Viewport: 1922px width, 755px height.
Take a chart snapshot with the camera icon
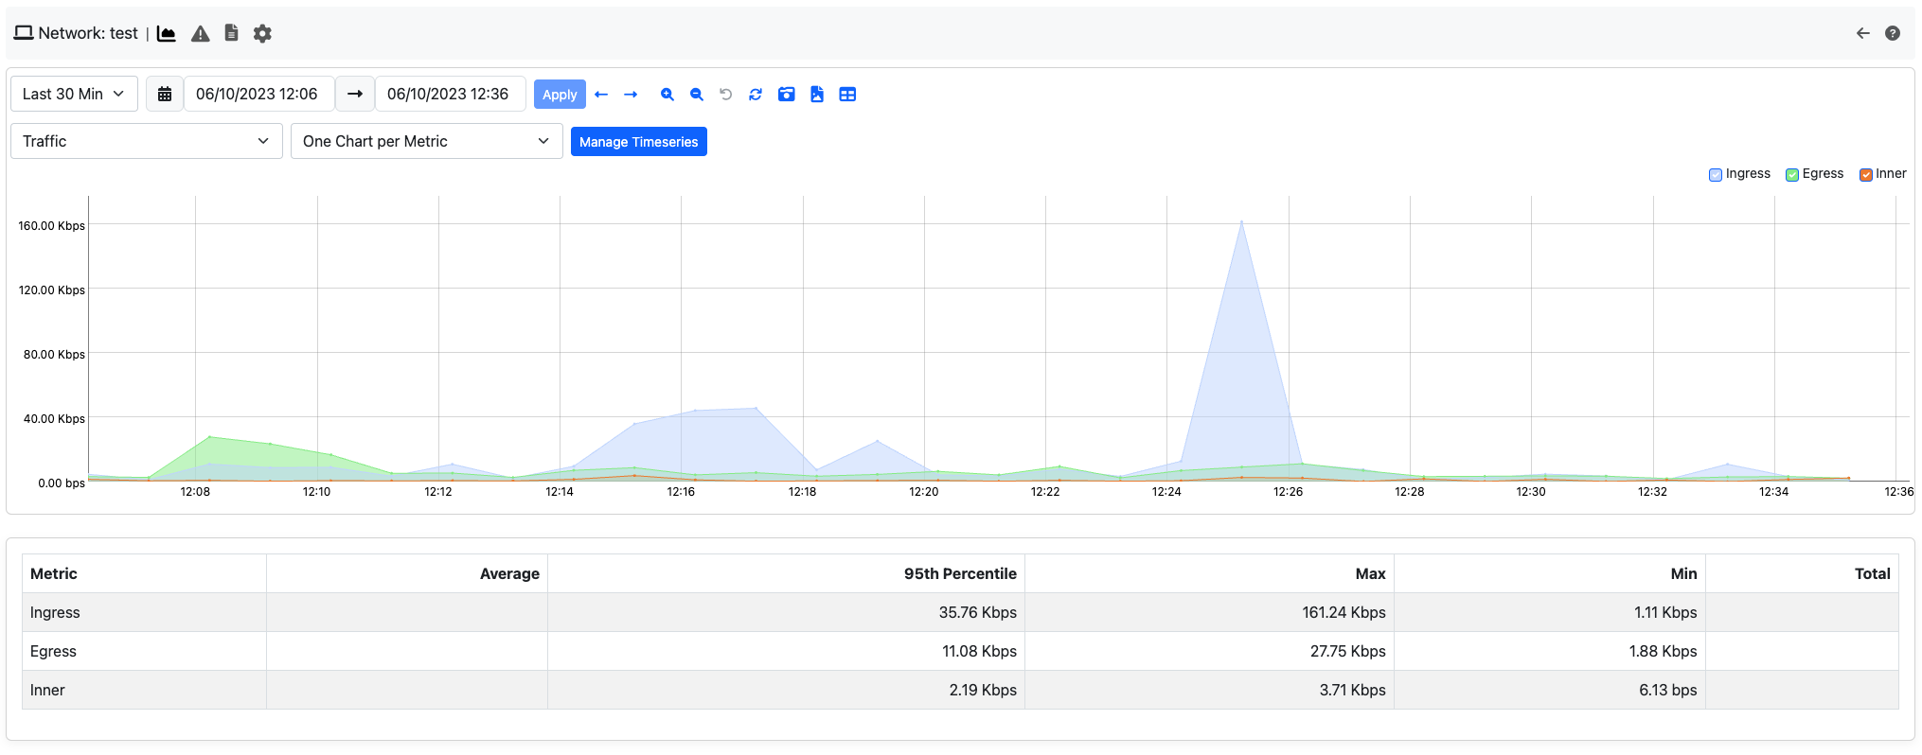[x=786, y=95]
